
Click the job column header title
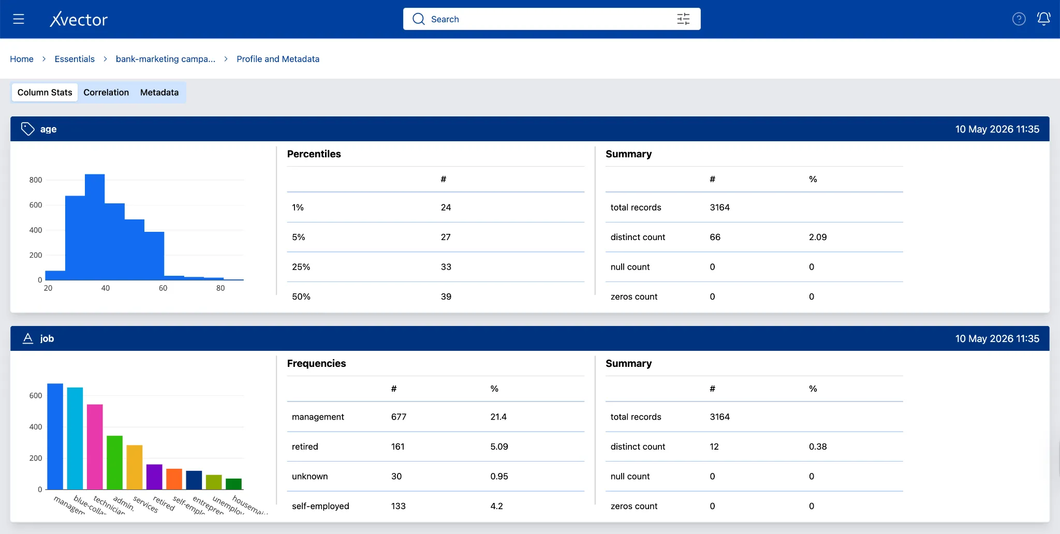(x=47, y=338)
